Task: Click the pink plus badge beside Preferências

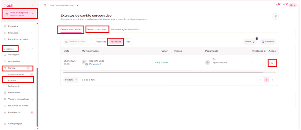Action: pos(32,112)
